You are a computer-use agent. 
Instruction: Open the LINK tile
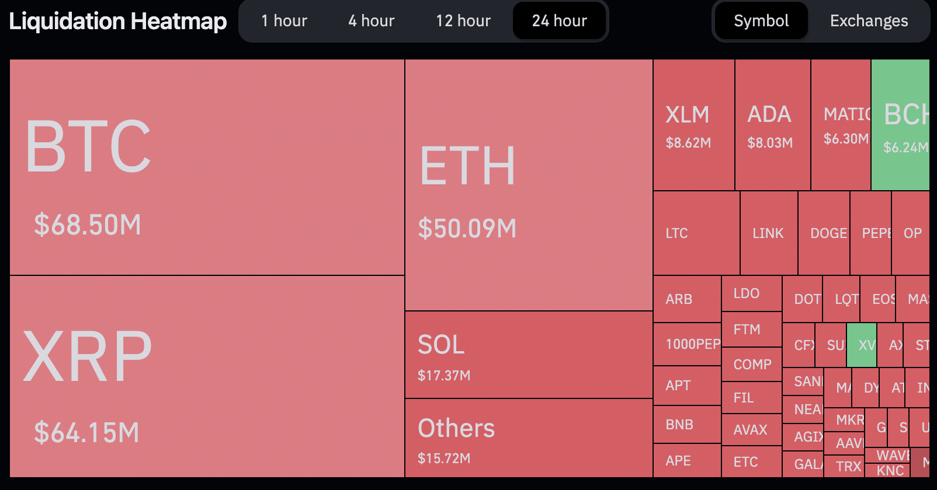coord(769,233)
